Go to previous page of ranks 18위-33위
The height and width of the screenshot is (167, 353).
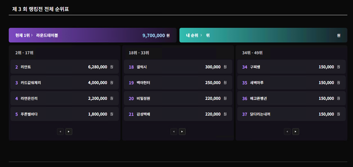174,132
